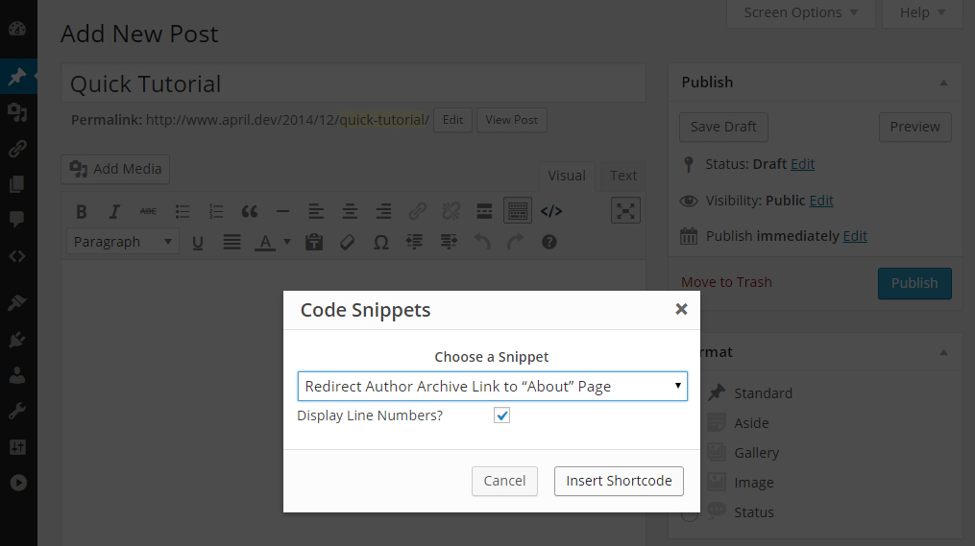Edit the Publish immediately schedule
This screenshot has height=546, width=975.
click(855, 236)
